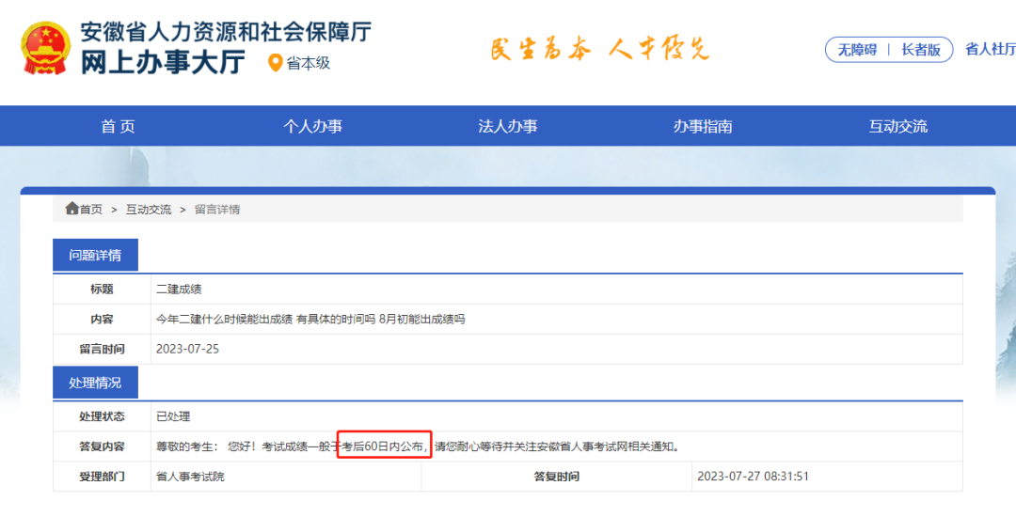Click the 互动交流 breadcrumb link
The image size is (1016, 517).
click(x=149, y=210)
